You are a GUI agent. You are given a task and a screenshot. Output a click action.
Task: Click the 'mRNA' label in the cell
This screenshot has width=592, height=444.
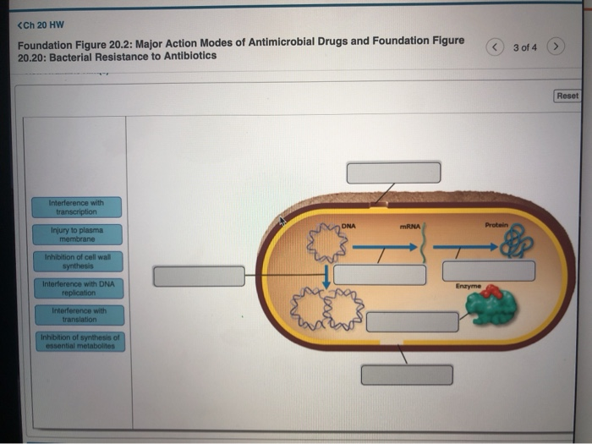pyautogui.click(x=410, y=227)
